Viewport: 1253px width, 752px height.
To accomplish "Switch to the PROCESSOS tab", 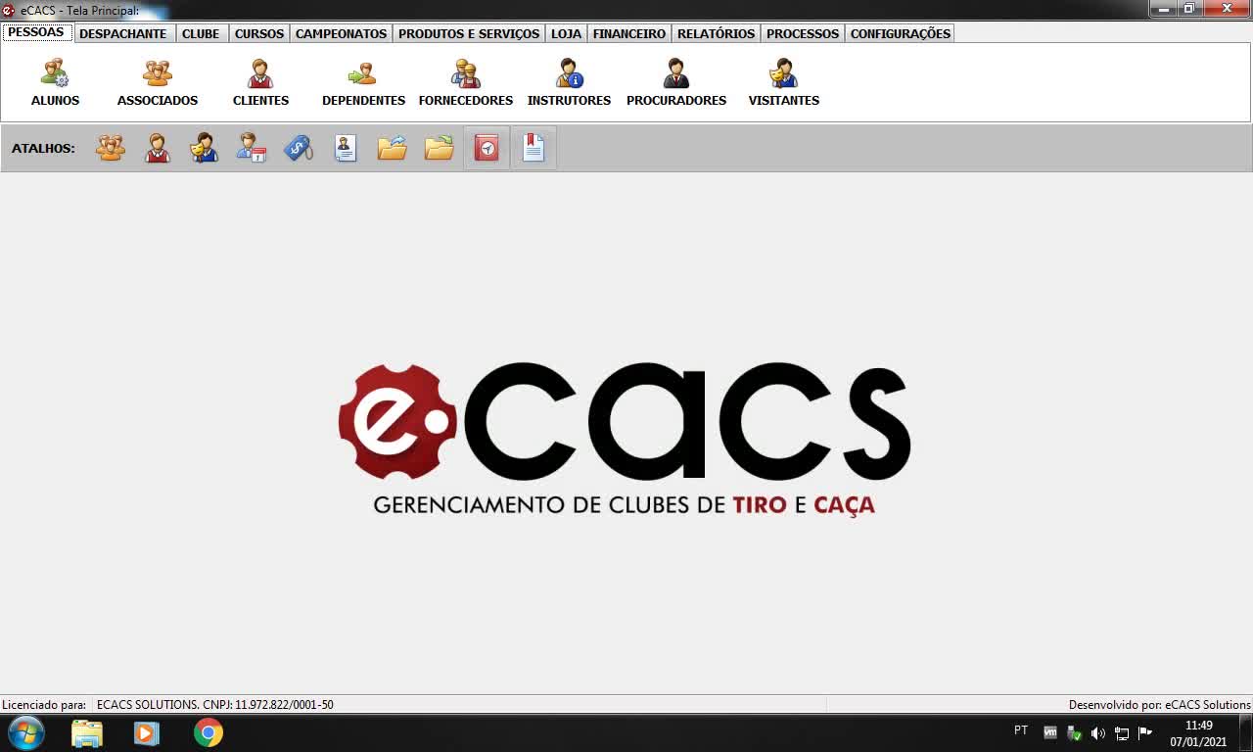I will (803, 33).
